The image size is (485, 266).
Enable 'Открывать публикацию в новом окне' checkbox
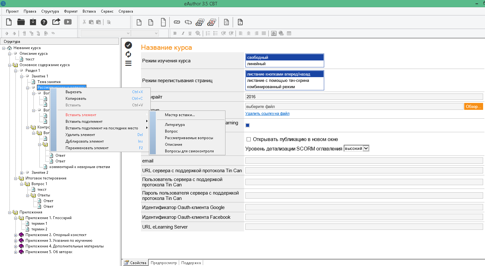(x=248, y=139)
